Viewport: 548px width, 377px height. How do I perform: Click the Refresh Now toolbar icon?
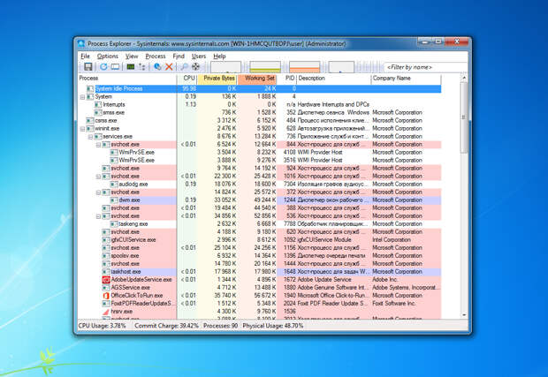(x=103, y=67)
